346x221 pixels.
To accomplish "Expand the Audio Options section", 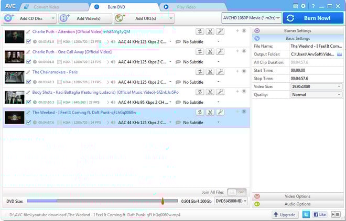I will [298, 204].
